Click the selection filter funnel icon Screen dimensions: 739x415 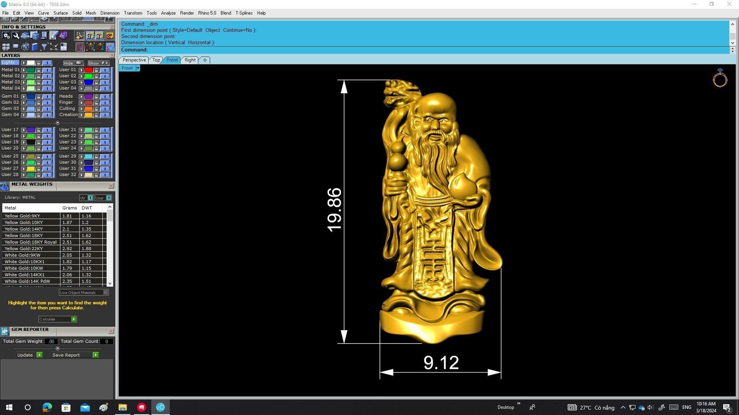pos(44,47)
